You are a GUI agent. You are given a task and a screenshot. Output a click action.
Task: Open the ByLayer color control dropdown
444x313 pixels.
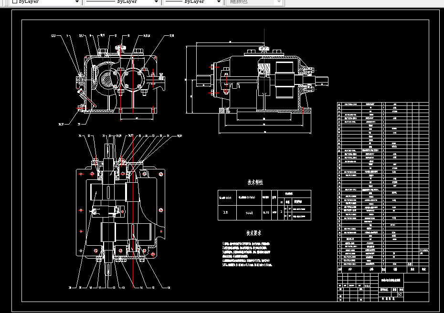[x=46, y=2]
